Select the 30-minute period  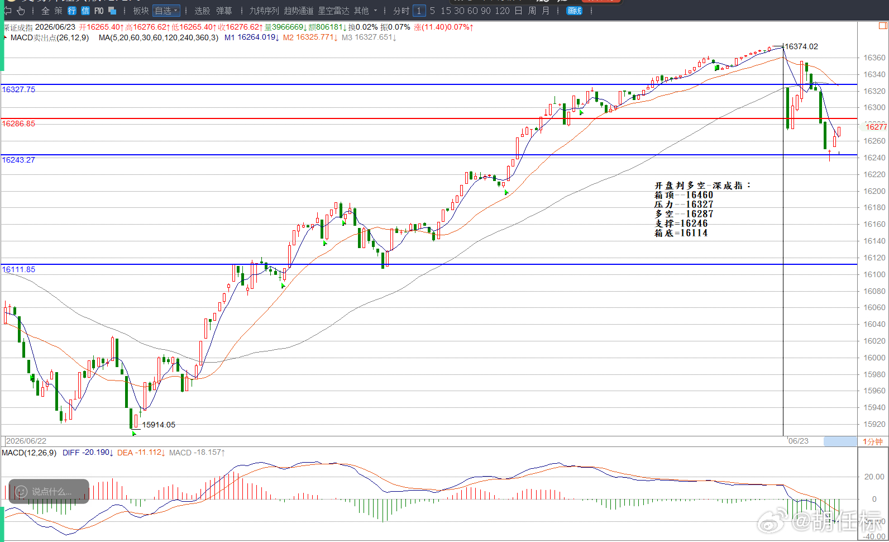click(459, 11)
